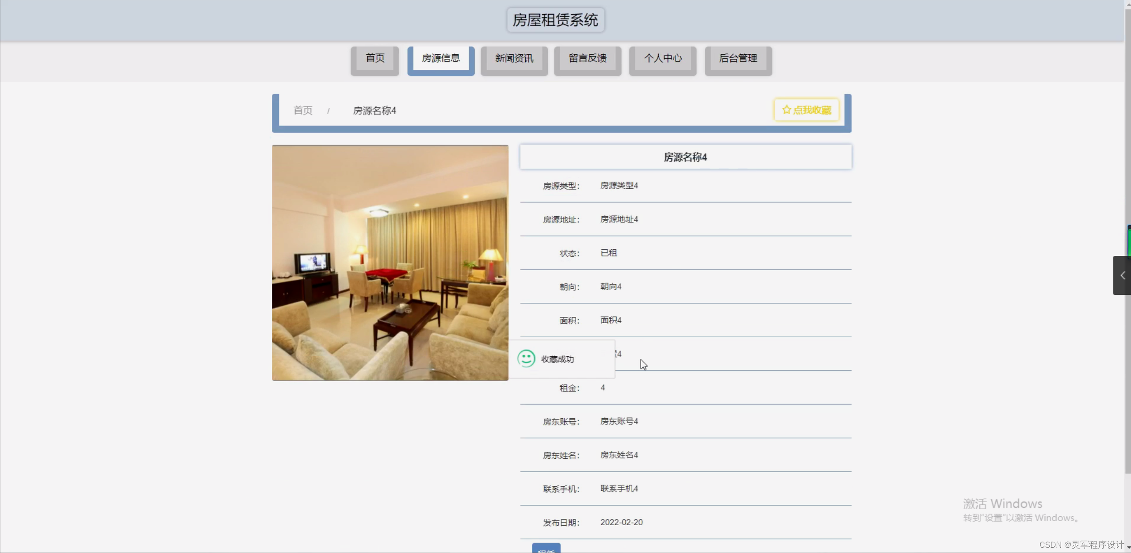Click the 2022-02-20 publish date
This screenshot has width=1131, height=553.
click(x=621, y=522)
